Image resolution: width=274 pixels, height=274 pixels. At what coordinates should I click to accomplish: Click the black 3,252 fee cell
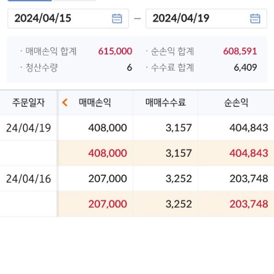(179, 179)
